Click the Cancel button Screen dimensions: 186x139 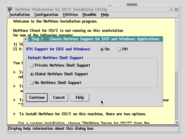tap(59, 98)
